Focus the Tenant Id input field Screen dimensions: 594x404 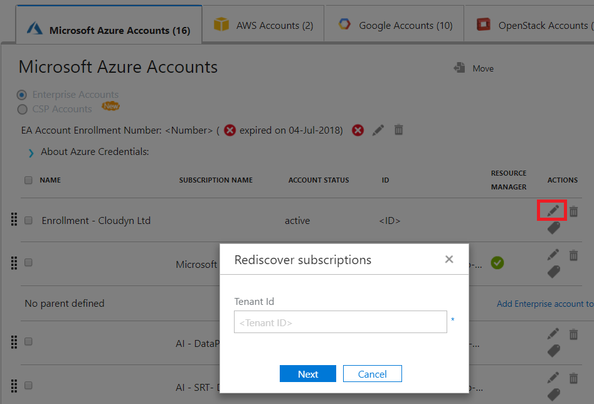[340, 322]
